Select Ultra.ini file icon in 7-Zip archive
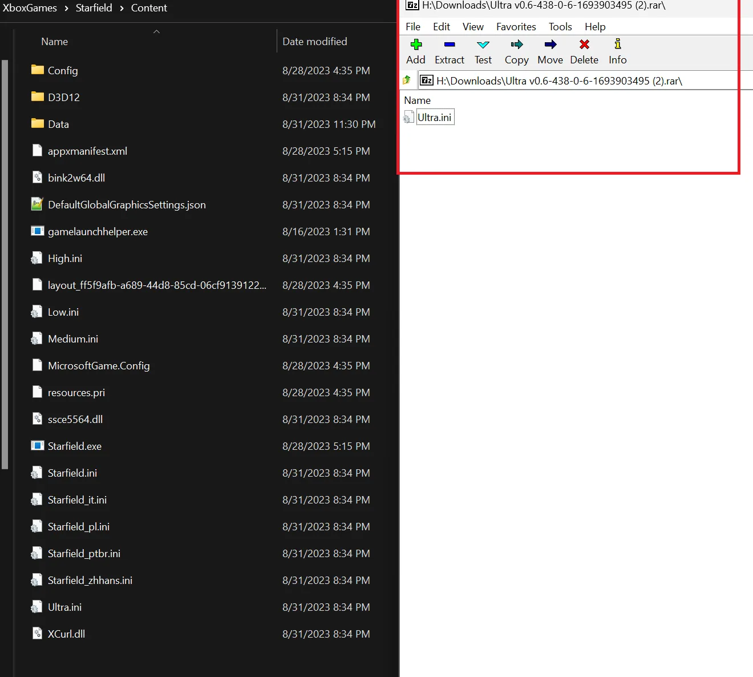 (408, 118)
